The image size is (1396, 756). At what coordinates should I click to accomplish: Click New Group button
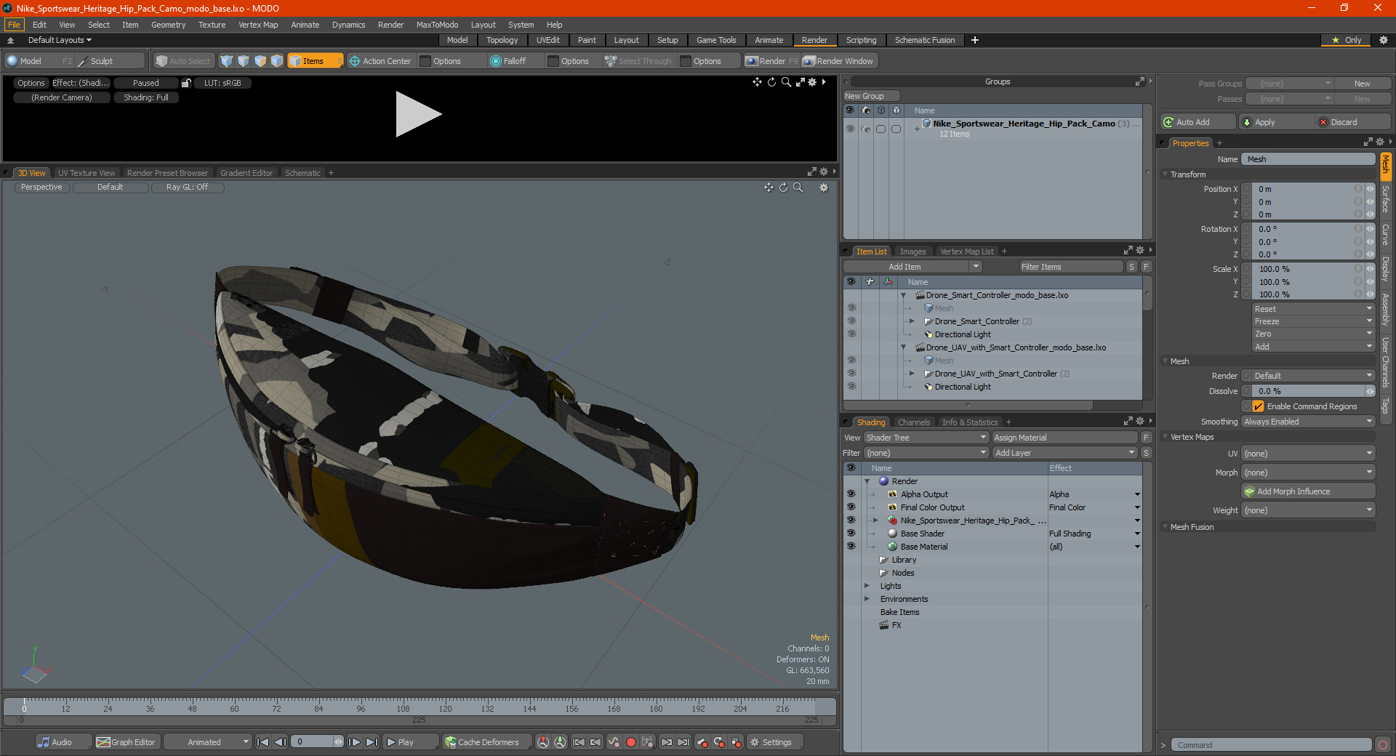(871, 96)
